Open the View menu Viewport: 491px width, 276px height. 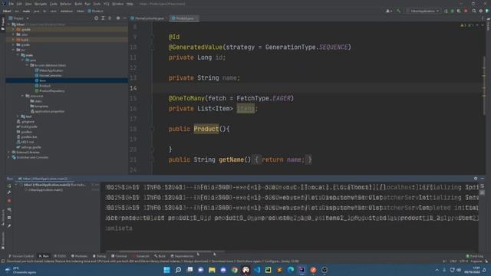click(x=28, y=4)
